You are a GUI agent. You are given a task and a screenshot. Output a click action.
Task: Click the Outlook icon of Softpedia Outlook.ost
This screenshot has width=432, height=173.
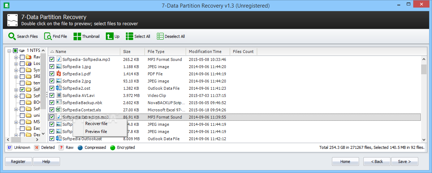pyautogui.click(x=59, y=138)
